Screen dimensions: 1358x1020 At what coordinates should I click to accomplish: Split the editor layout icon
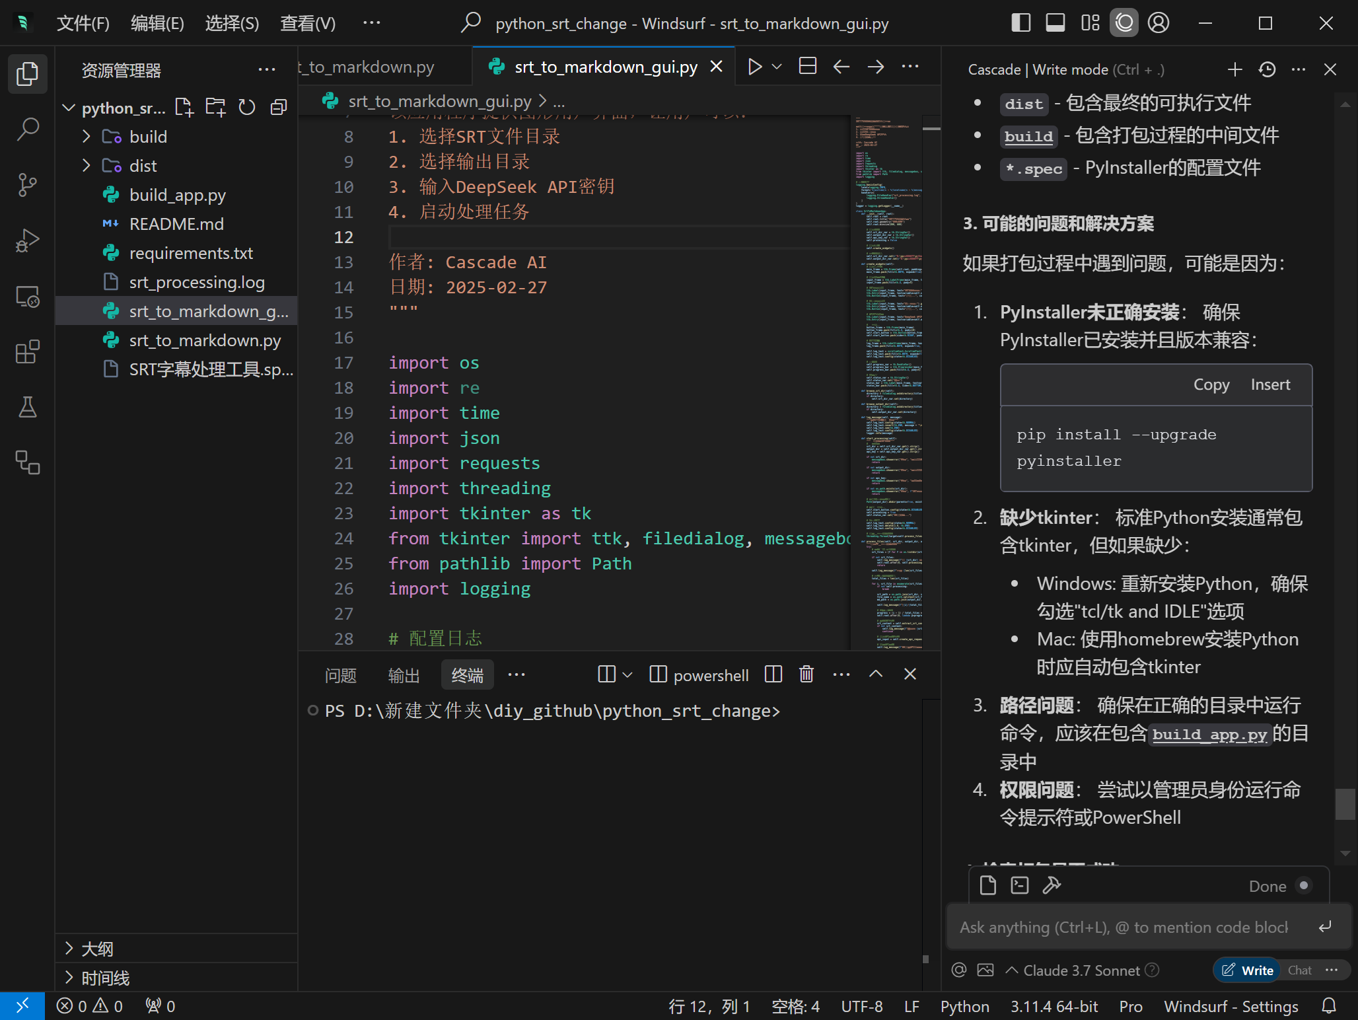click(807, 67)
